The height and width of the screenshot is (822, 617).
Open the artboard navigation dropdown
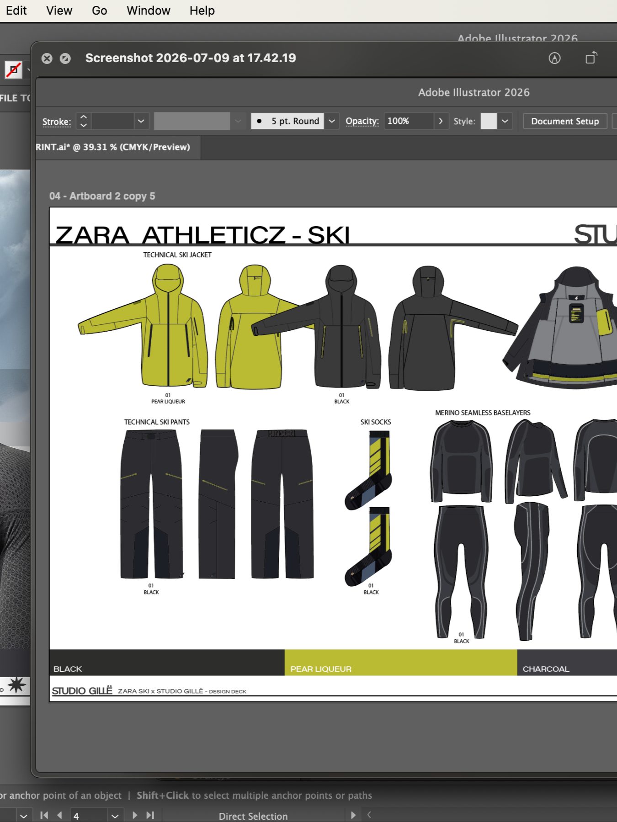pyautogui.click(x=115, y=816)
